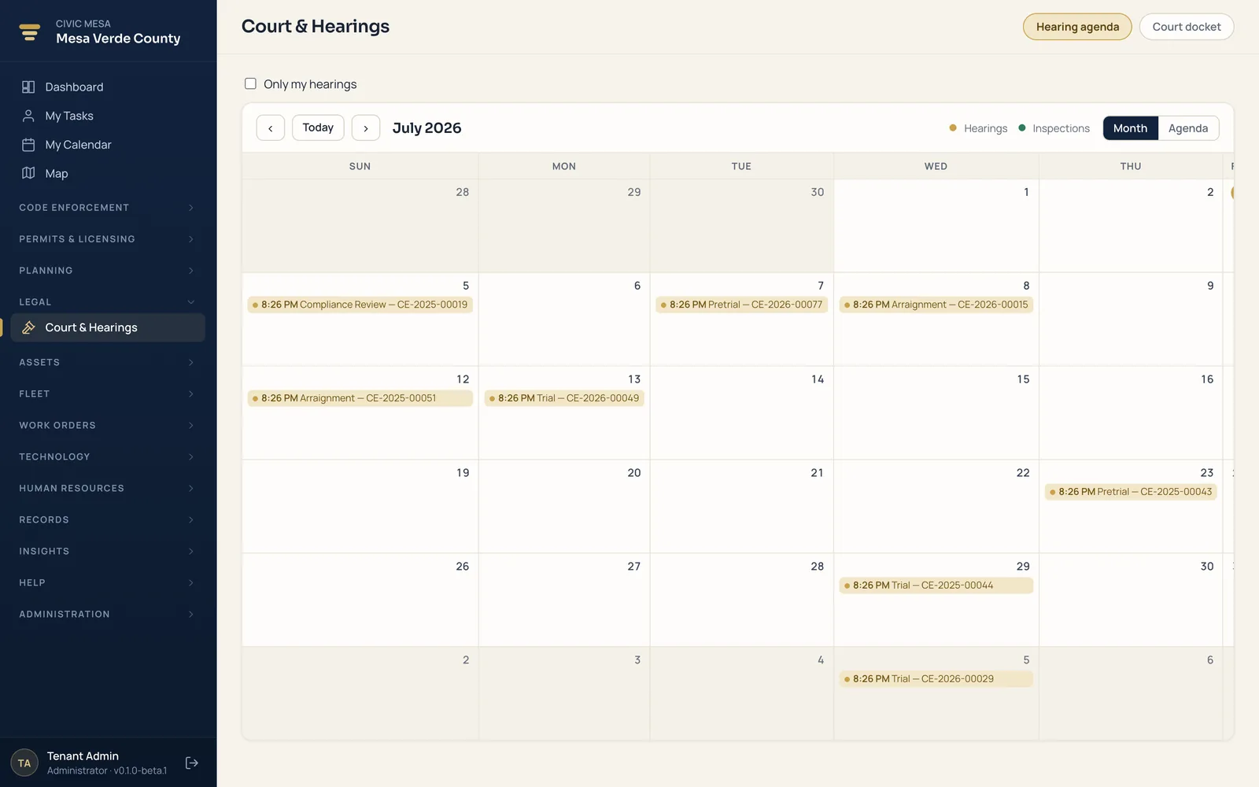Select July 21 day cell
Screen dimensions: 1259x787
[x=741, y=507]
